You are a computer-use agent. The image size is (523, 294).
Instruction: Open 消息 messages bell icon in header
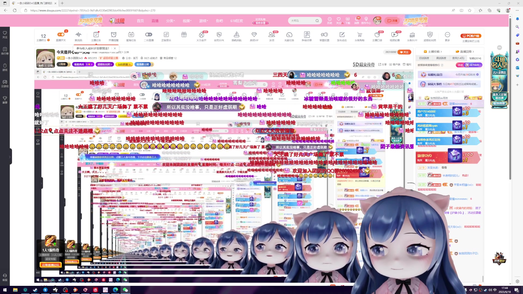click(x=357, y=20)
